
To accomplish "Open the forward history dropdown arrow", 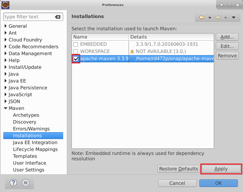I will coord(226,18).
